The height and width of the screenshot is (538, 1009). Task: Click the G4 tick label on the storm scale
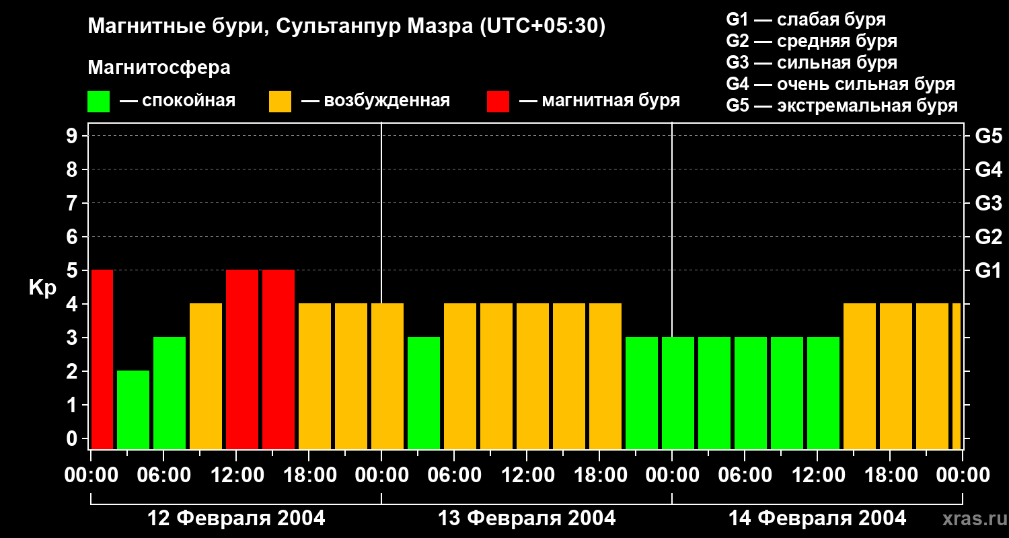coord(988,169)
